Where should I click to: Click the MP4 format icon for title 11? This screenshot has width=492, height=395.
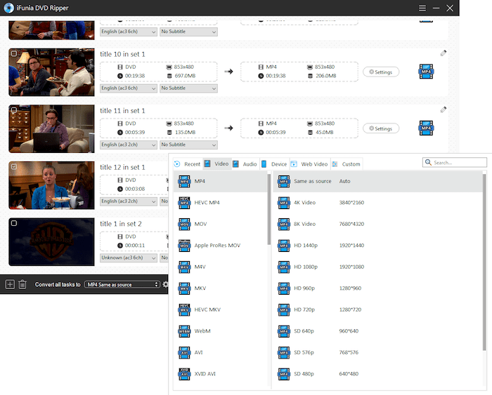(x=425, y=128)
